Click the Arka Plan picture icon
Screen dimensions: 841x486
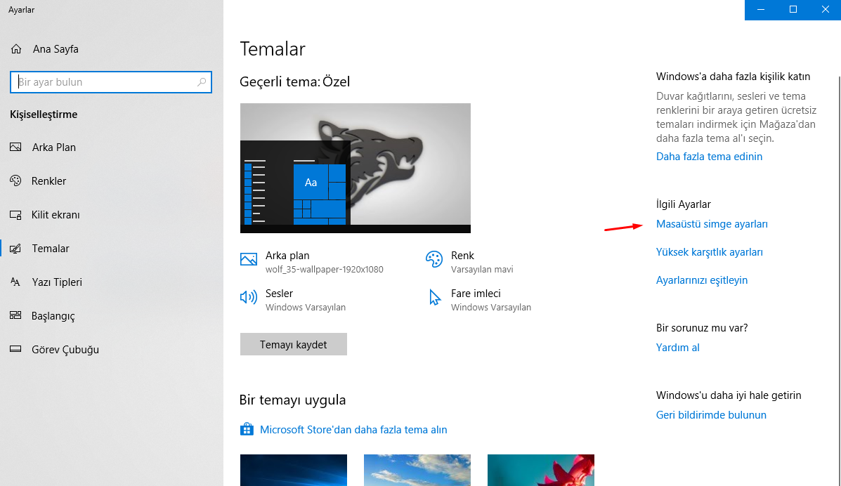pos(15,147)
